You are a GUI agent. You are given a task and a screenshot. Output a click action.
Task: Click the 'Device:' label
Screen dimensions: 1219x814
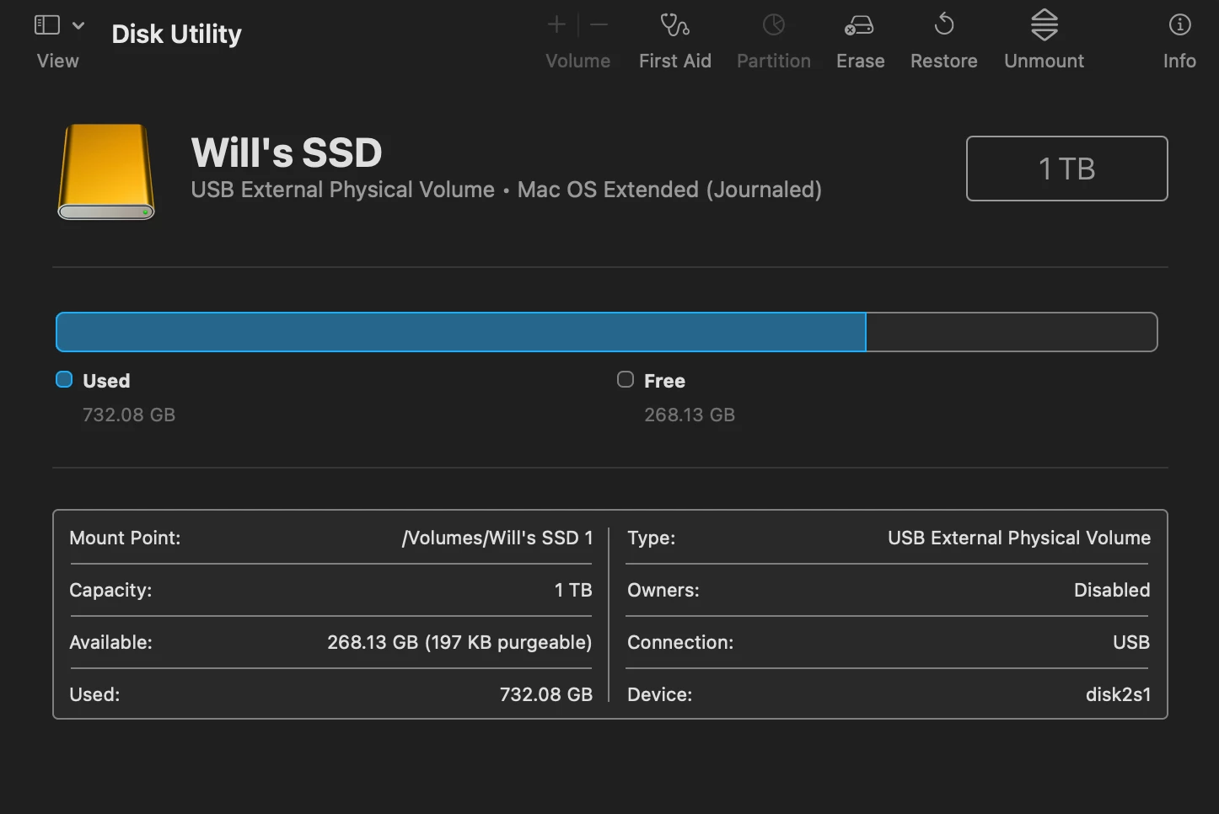pyautogui.click(x=660, y=694)
